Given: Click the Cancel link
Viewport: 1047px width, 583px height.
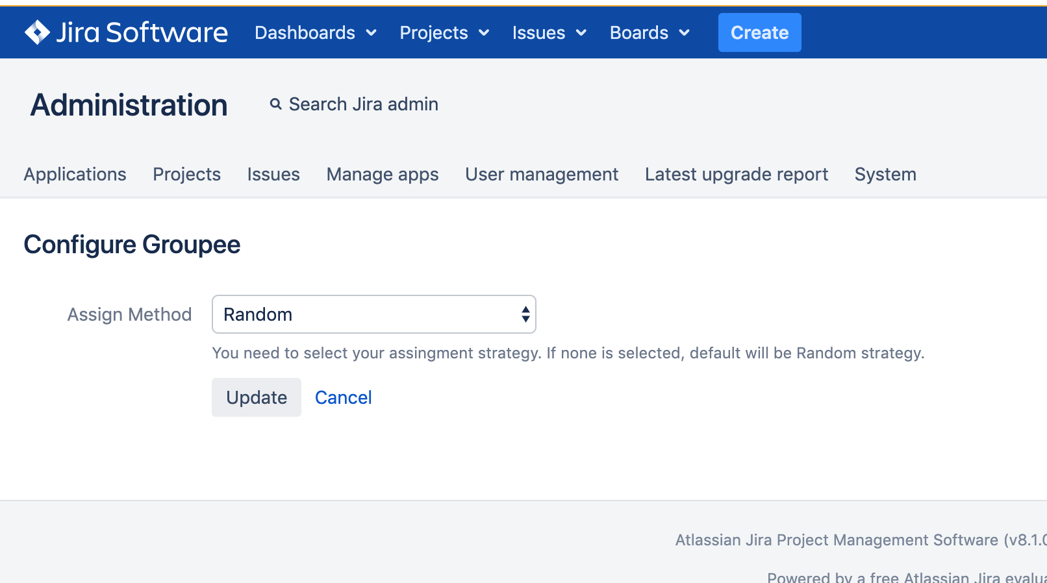Looking at the screenshot, I should (x=344, y=397).
